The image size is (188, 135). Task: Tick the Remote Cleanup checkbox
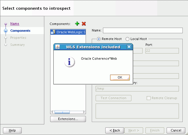pos(148,98)
